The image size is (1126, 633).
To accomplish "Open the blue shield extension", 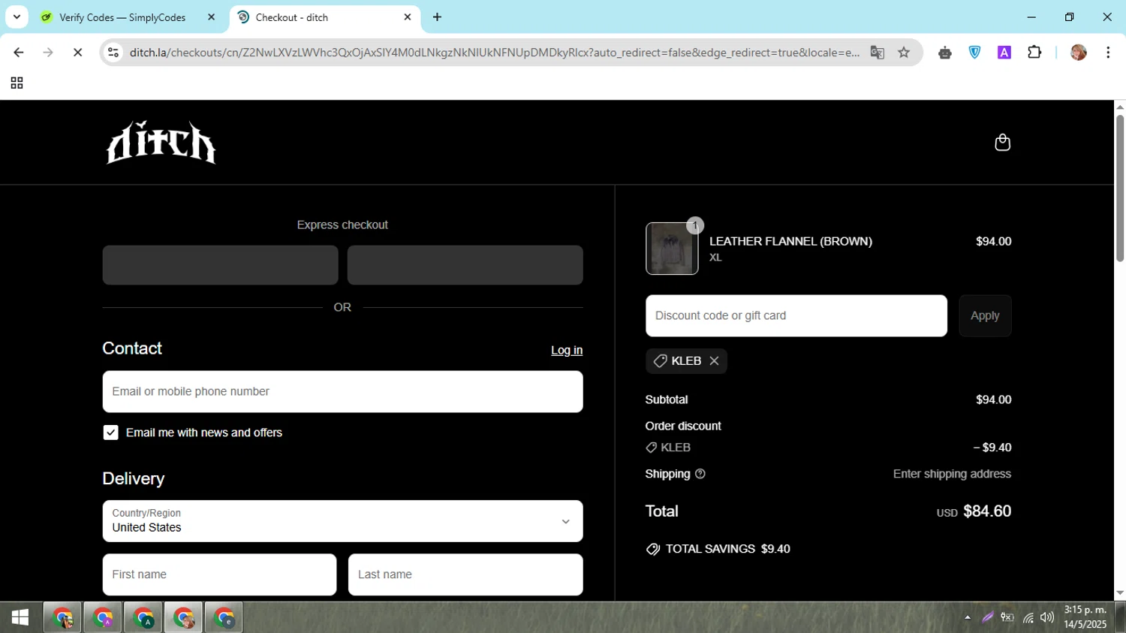I will coord(974,53).
